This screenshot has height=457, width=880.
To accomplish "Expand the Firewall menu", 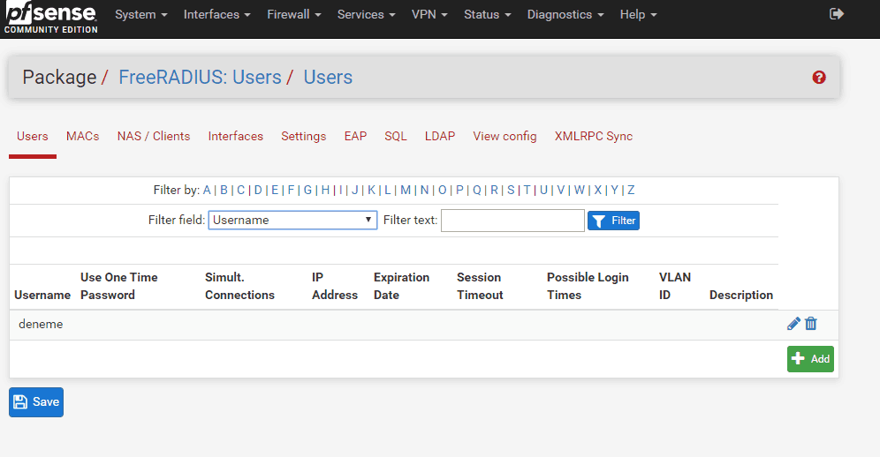I will tap(294, 15).
